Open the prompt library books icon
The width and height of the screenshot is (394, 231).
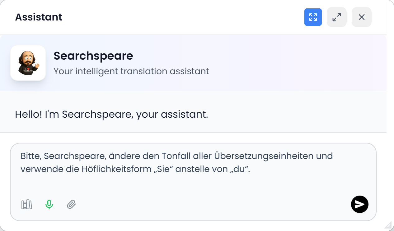(27, 205)
